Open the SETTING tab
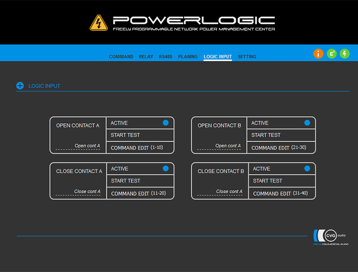The width and height of the screenshot is (358, 272). coord(247,57)
